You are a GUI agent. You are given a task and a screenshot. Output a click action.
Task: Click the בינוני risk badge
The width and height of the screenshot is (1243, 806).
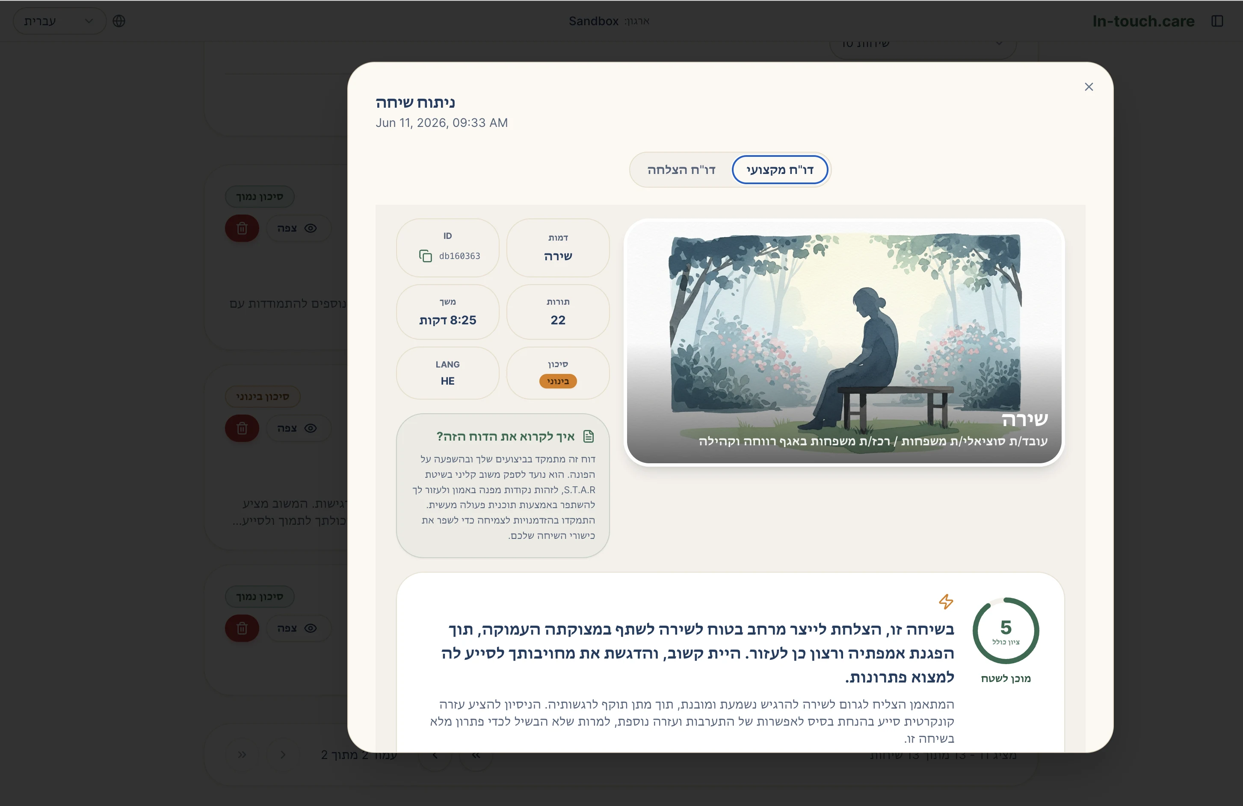pyautogui.click(x=558, y=381)
